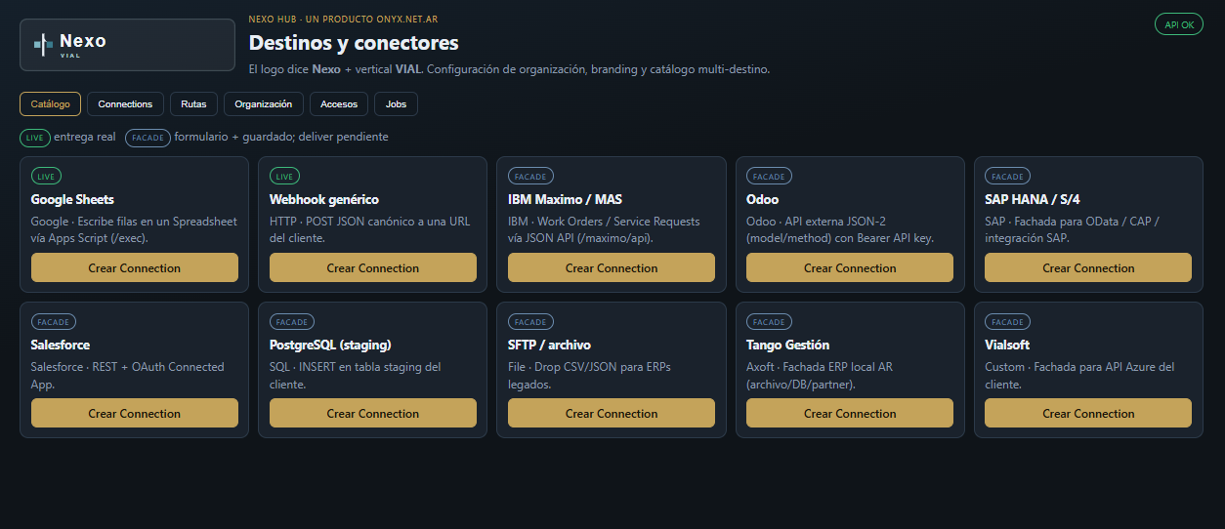Click the 'Destinos y conectores' heading
This screenshot has width=1225, height=529.
pos(354,43)
